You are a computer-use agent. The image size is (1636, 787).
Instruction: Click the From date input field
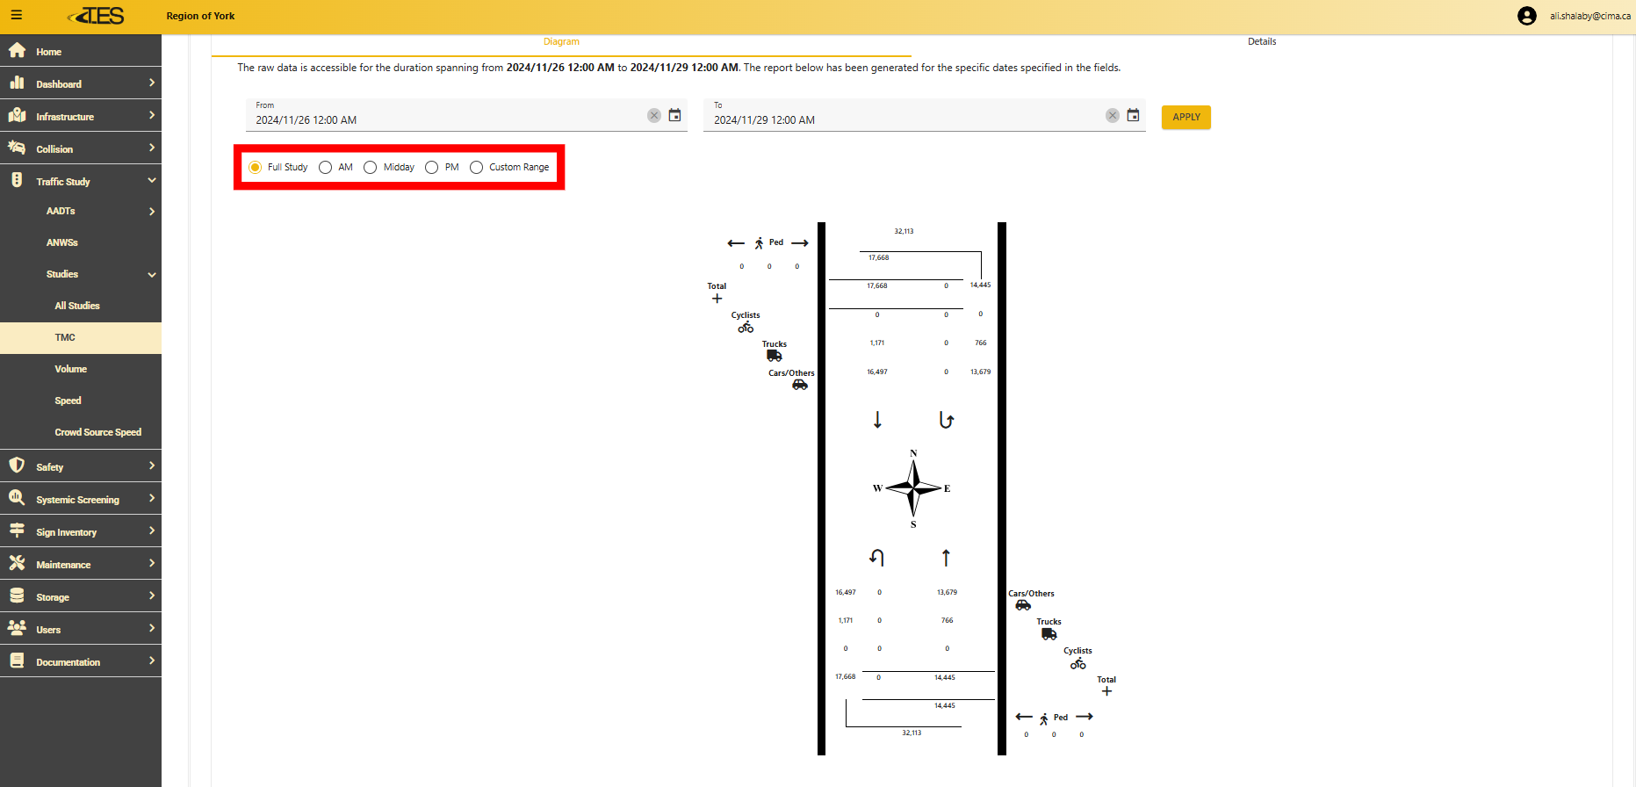coord(448,120)
